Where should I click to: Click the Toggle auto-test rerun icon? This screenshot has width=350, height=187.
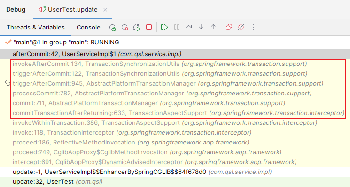[137, 27]
